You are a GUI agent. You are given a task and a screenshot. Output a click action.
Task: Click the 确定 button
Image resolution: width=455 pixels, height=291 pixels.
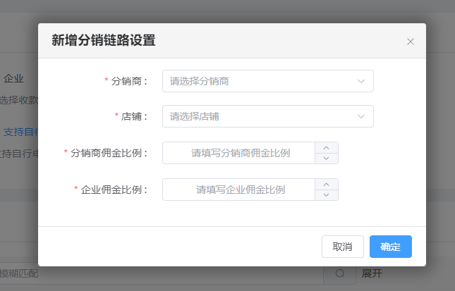coord(391,247)
